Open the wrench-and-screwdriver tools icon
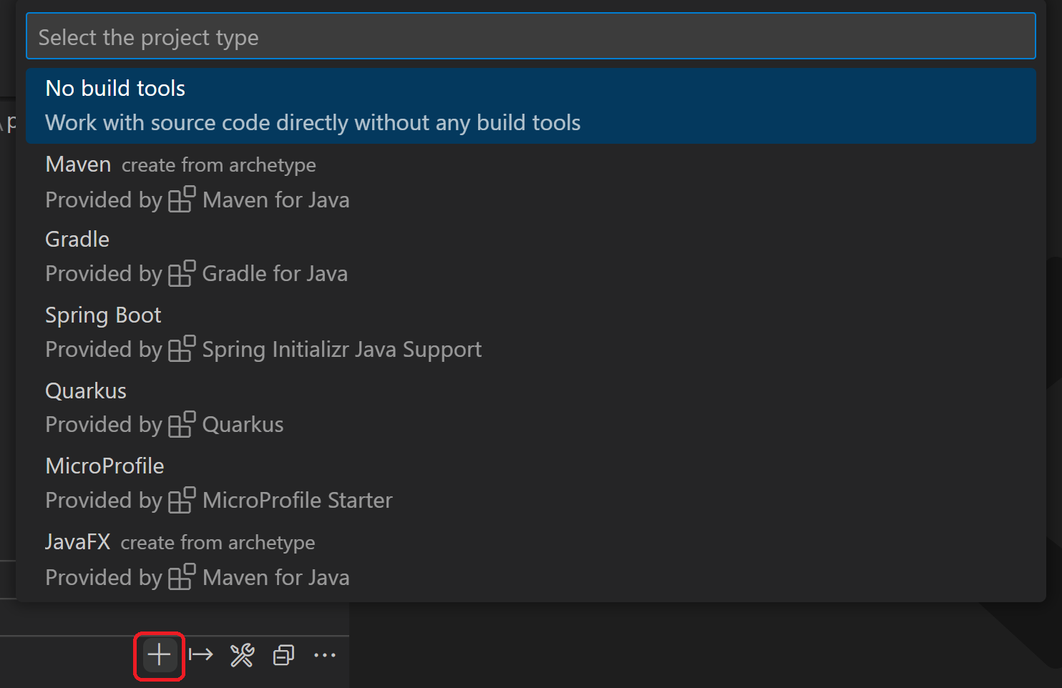This screenshot has height=688, width=1062. pyautogui.click(x=242, y=654)
